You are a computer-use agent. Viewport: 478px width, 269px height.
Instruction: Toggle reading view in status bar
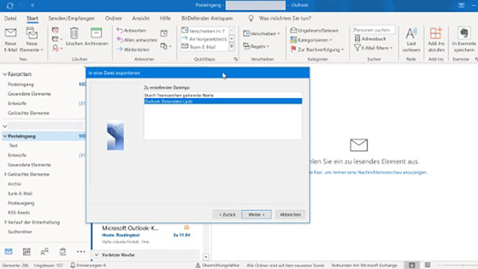coord(427,265)
